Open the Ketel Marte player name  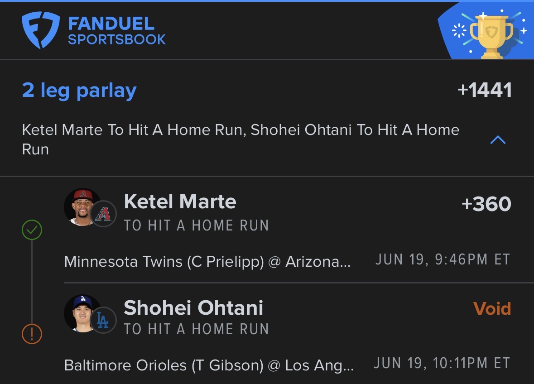coord(180,202)
